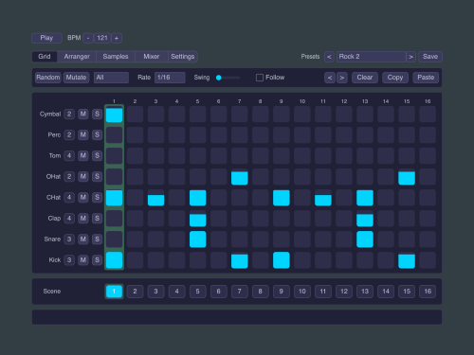Copy the current pattern
The image size is (474, 355).
click(395, 78)
